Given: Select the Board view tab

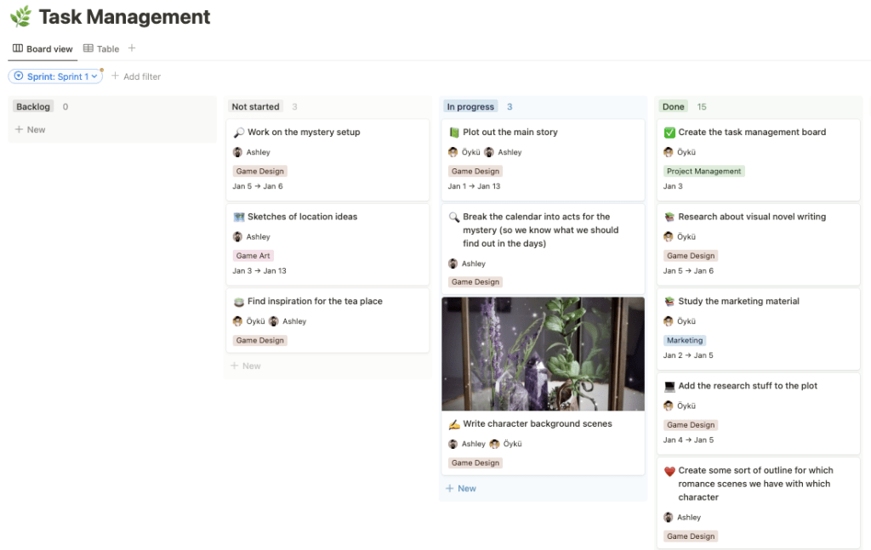Looking at the screenshot, I should (x=42, y=48).
